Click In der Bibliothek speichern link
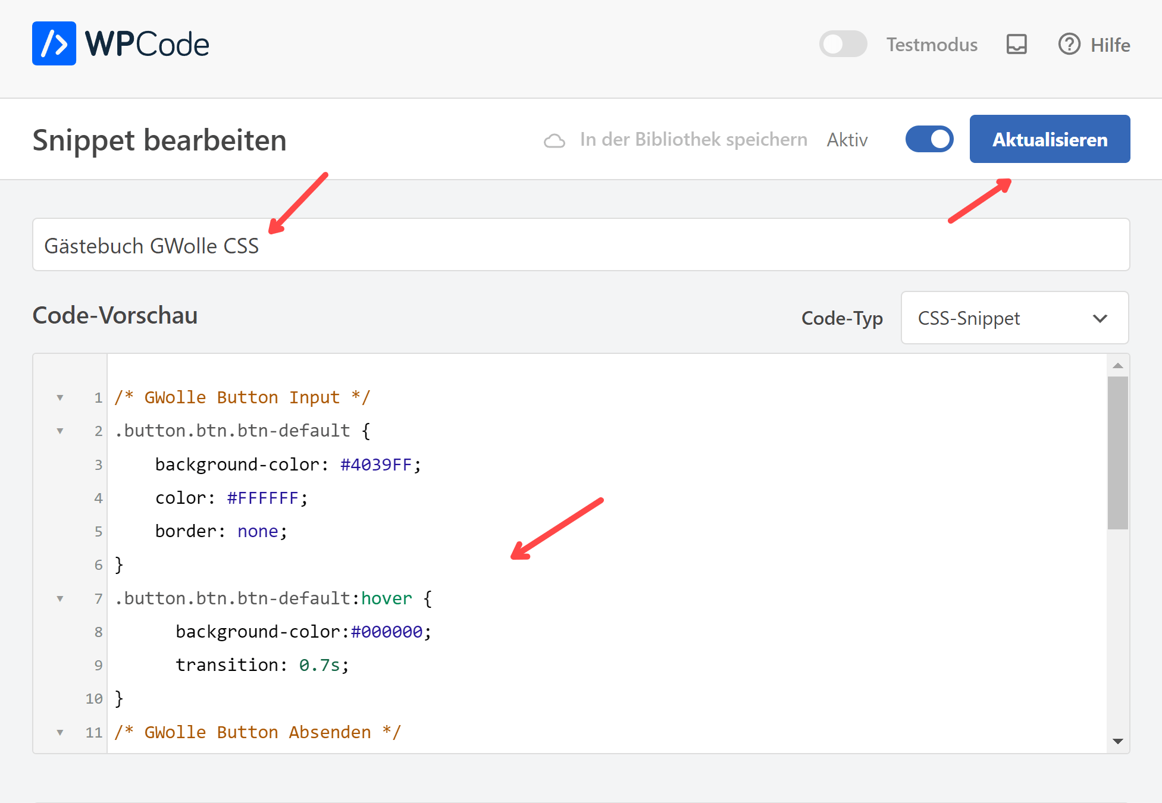1162x803 pixels. 693,140
